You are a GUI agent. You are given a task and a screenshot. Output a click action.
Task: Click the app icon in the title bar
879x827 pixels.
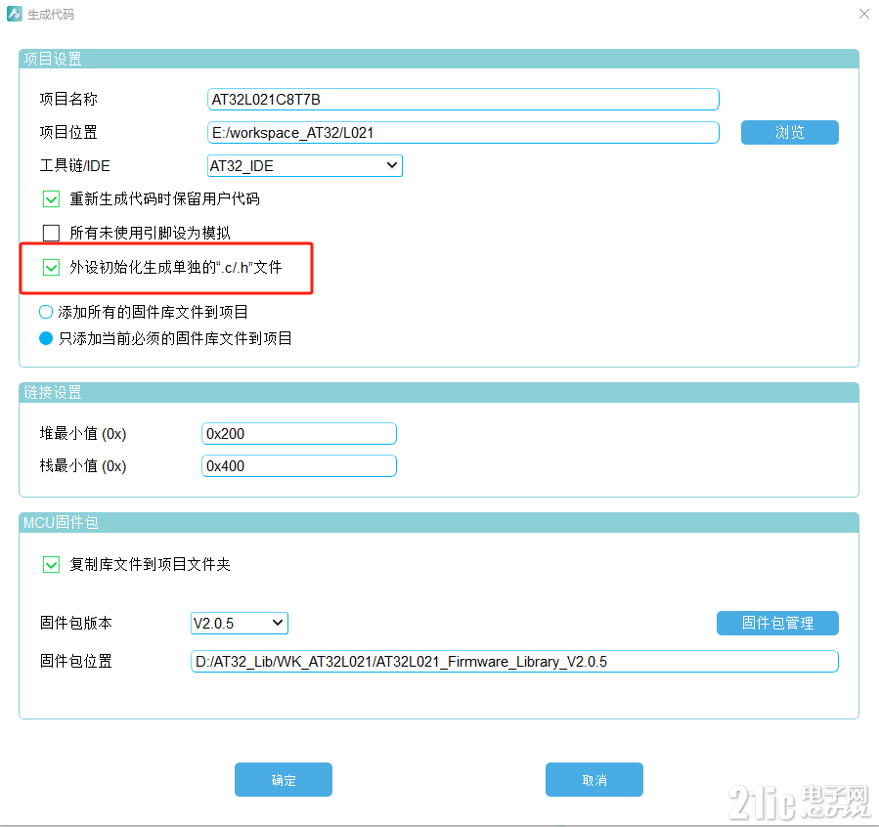(15, 14)
